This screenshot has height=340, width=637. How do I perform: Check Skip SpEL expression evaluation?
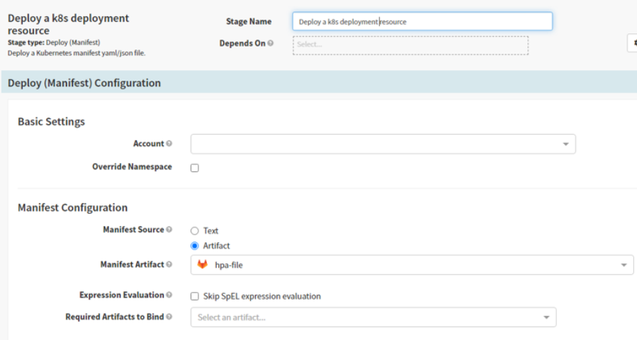click(x=195, y=297)
